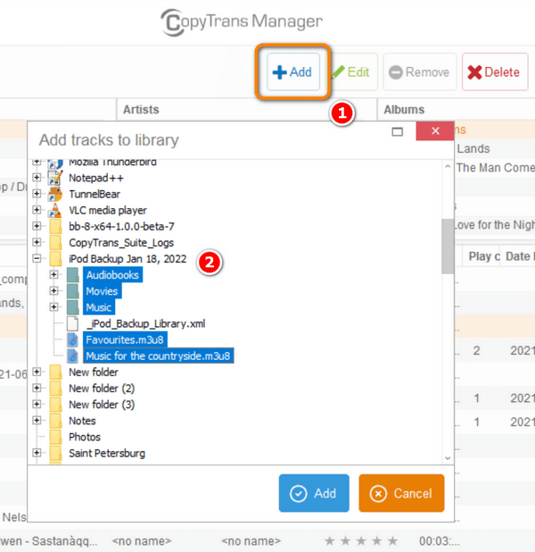Image resolution: width=535 pixels, height=552 pixels.
Task: Click the Edit toolbar button
Action: 352,71
